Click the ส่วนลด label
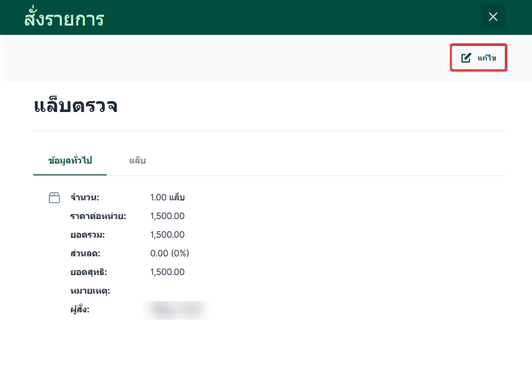Image resolution: width=532 pixels, height=387 pixels. [85, 254]
